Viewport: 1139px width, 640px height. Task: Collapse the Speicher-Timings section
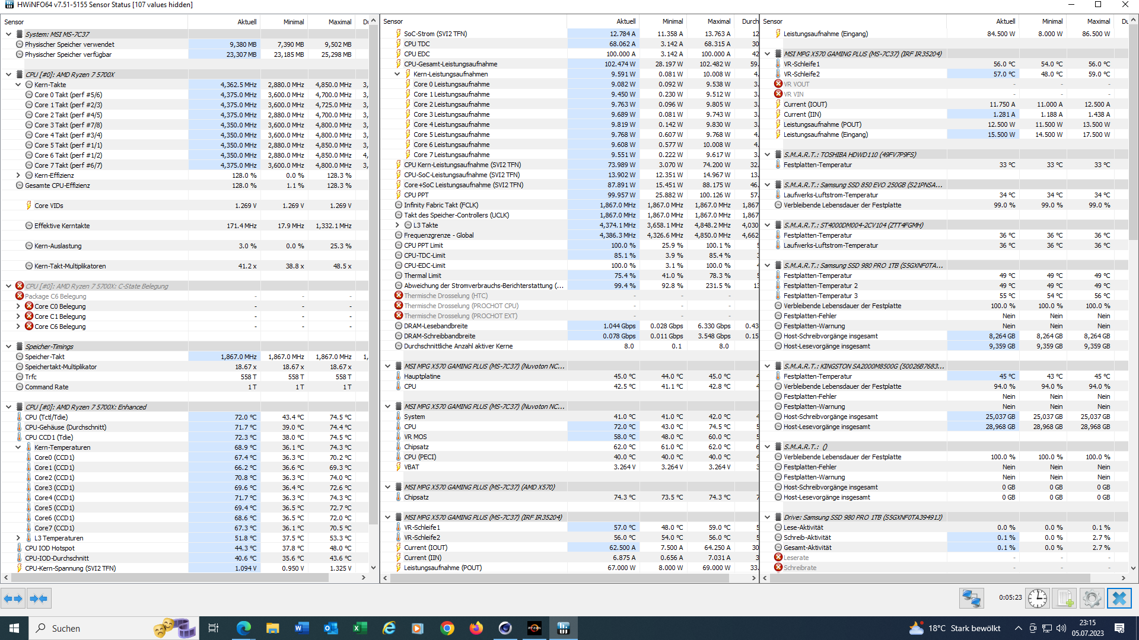tap(8, 347)
